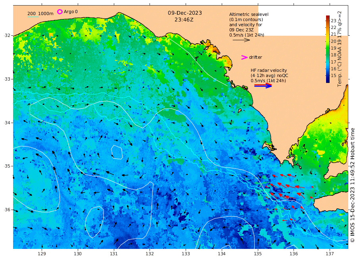Click longitude label 137 on the bottom axis
This screenshot has height=262, width=357.
[x=330, y=254]
